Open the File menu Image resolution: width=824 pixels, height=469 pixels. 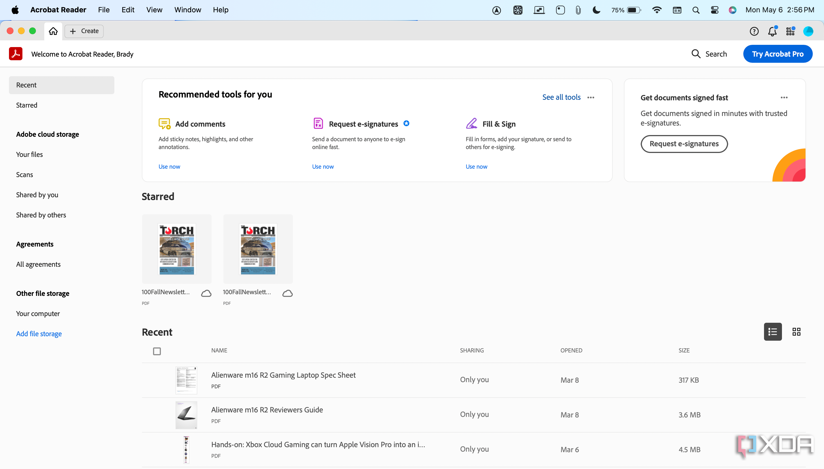click(x=104, y=10)
